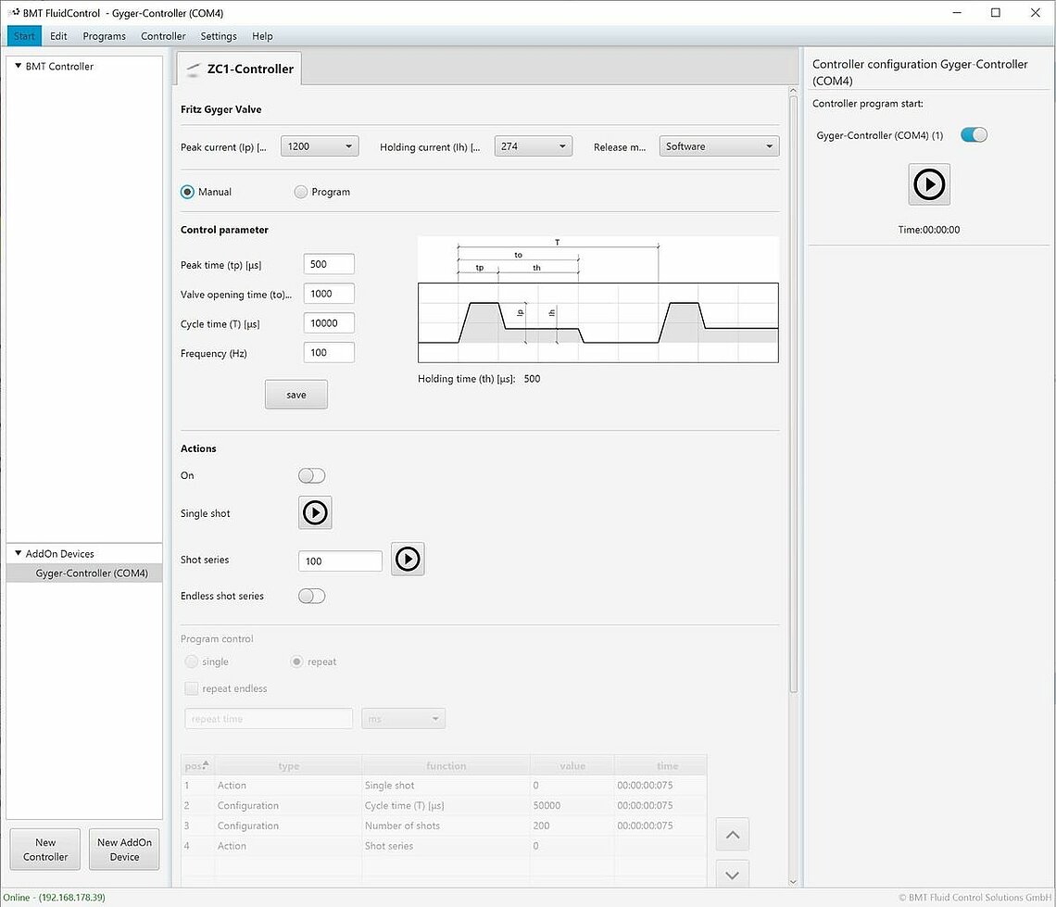The height and width of the screenshot is (907, 1056).
Task: Click the ZC1-Controller tab icon
Action: coord(192,69)
